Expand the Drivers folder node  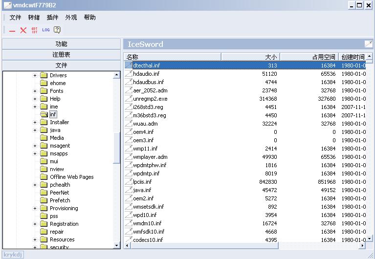pos(35,76)
